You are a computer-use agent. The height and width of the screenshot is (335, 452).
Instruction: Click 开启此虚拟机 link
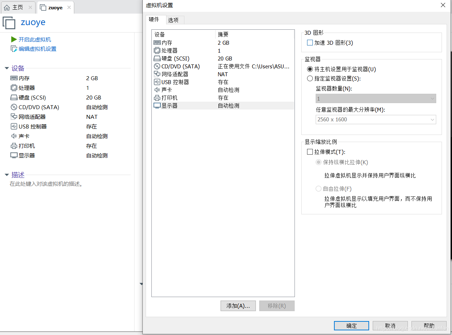tap(35, 39)
